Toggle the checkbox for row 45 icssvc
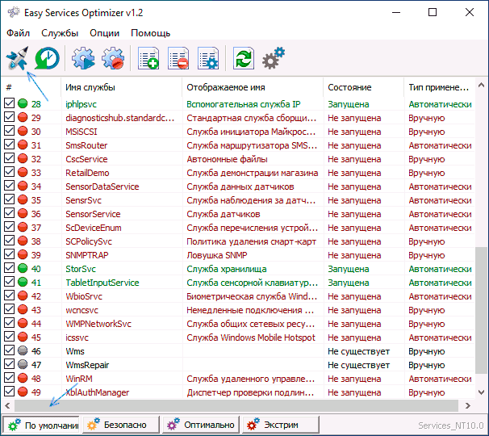Screen dimensions: 489x436 (x=10, y=337)
